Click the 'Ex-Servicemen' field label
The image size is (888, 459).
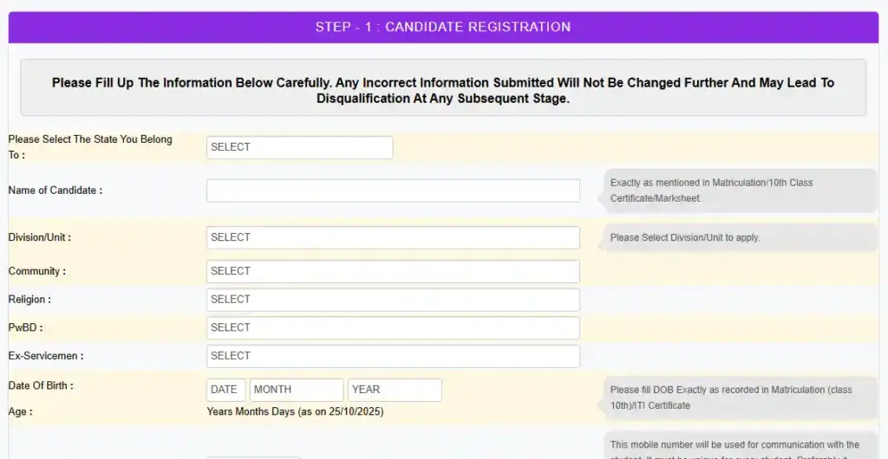pos(46,356)
